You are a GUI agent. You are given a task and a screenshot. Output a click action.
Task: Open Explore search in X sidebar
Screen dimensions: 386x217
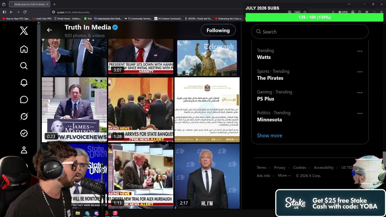(x=24, y=66)
